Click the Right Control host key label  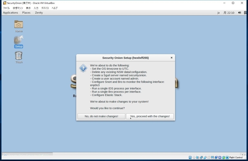(x=236, y=157)
